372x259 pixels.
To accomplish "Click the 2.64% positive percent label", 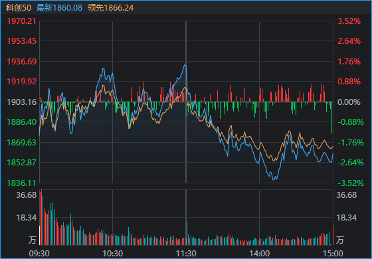I will [349, 41].
